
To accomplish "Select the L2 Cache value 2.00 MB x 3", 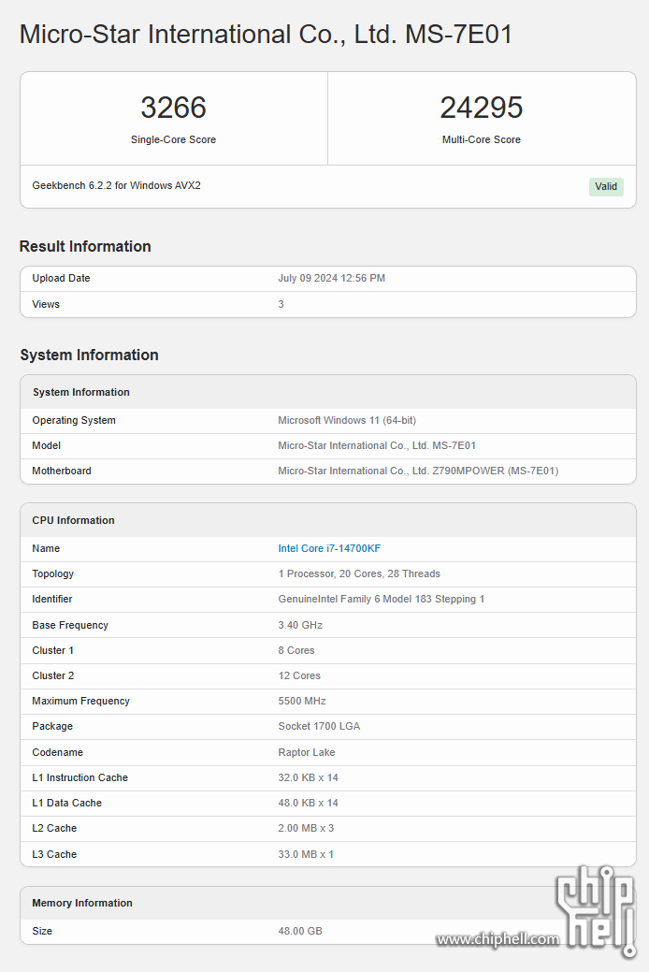I will [306, 829].
